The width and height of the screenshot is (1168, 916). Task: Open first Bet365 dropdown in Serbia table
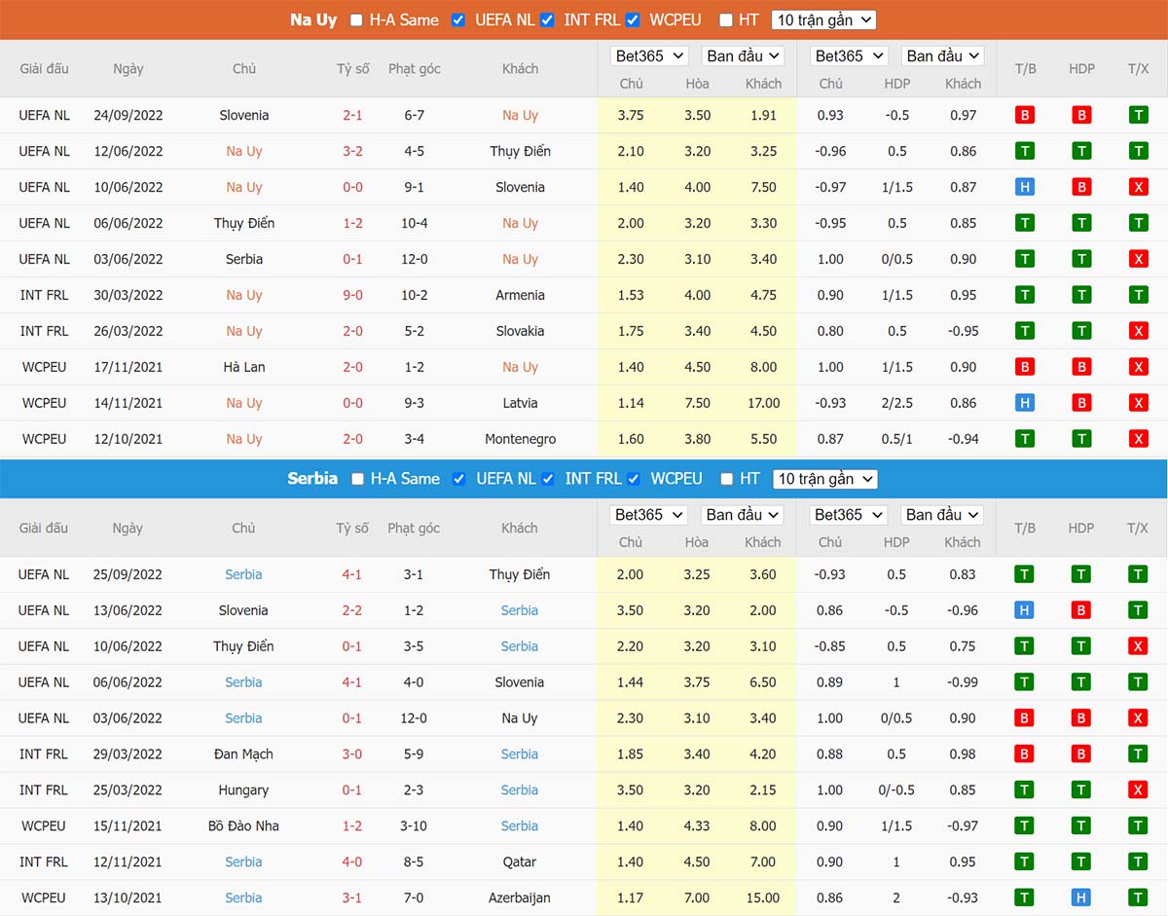650,515
